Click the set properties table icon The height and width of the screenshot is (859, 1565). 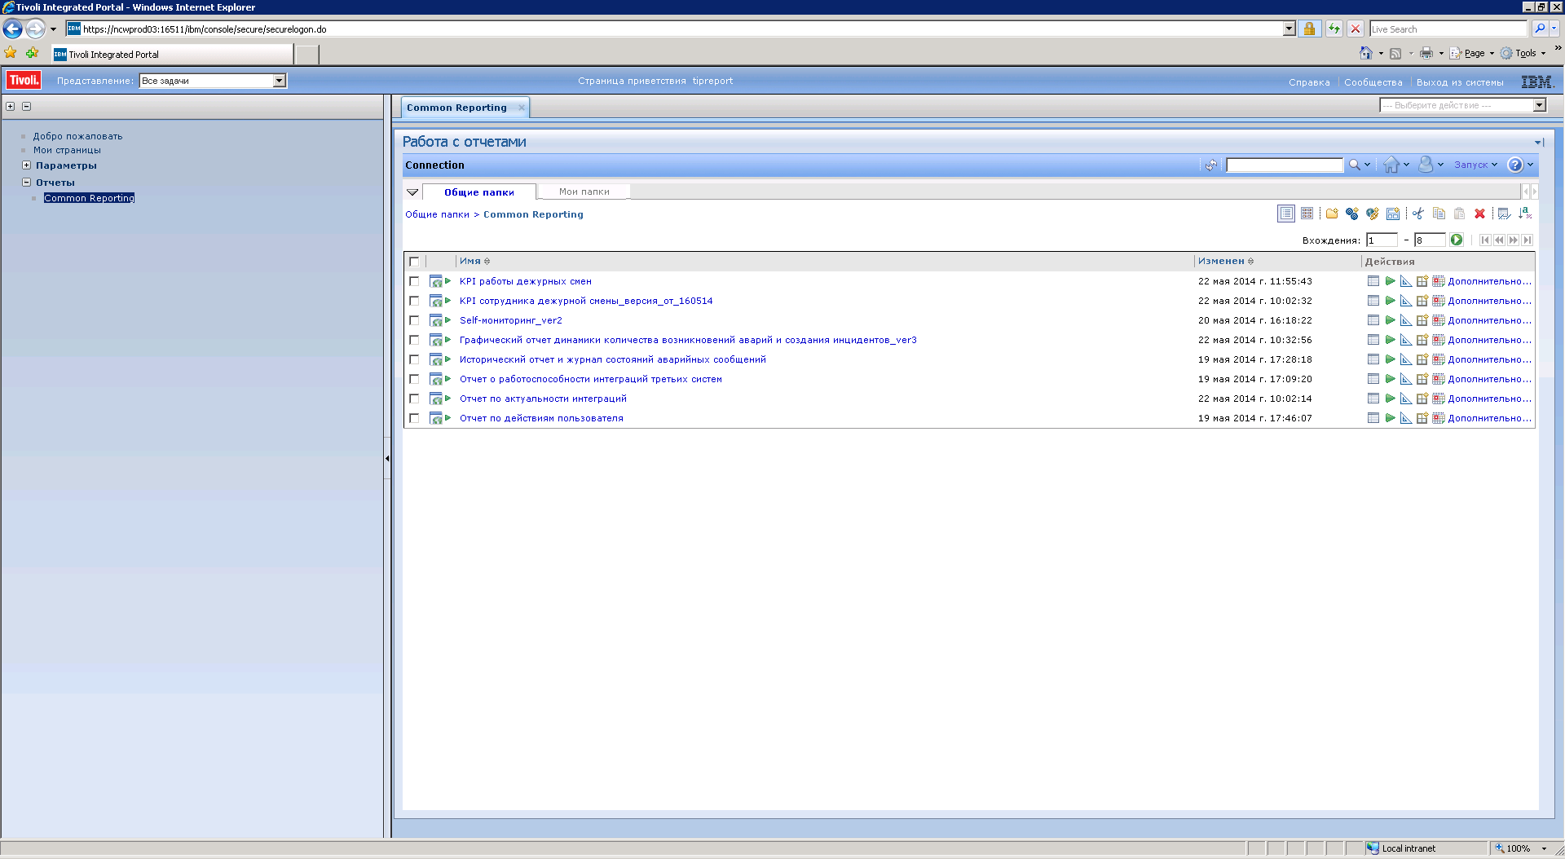(1505, 214)
